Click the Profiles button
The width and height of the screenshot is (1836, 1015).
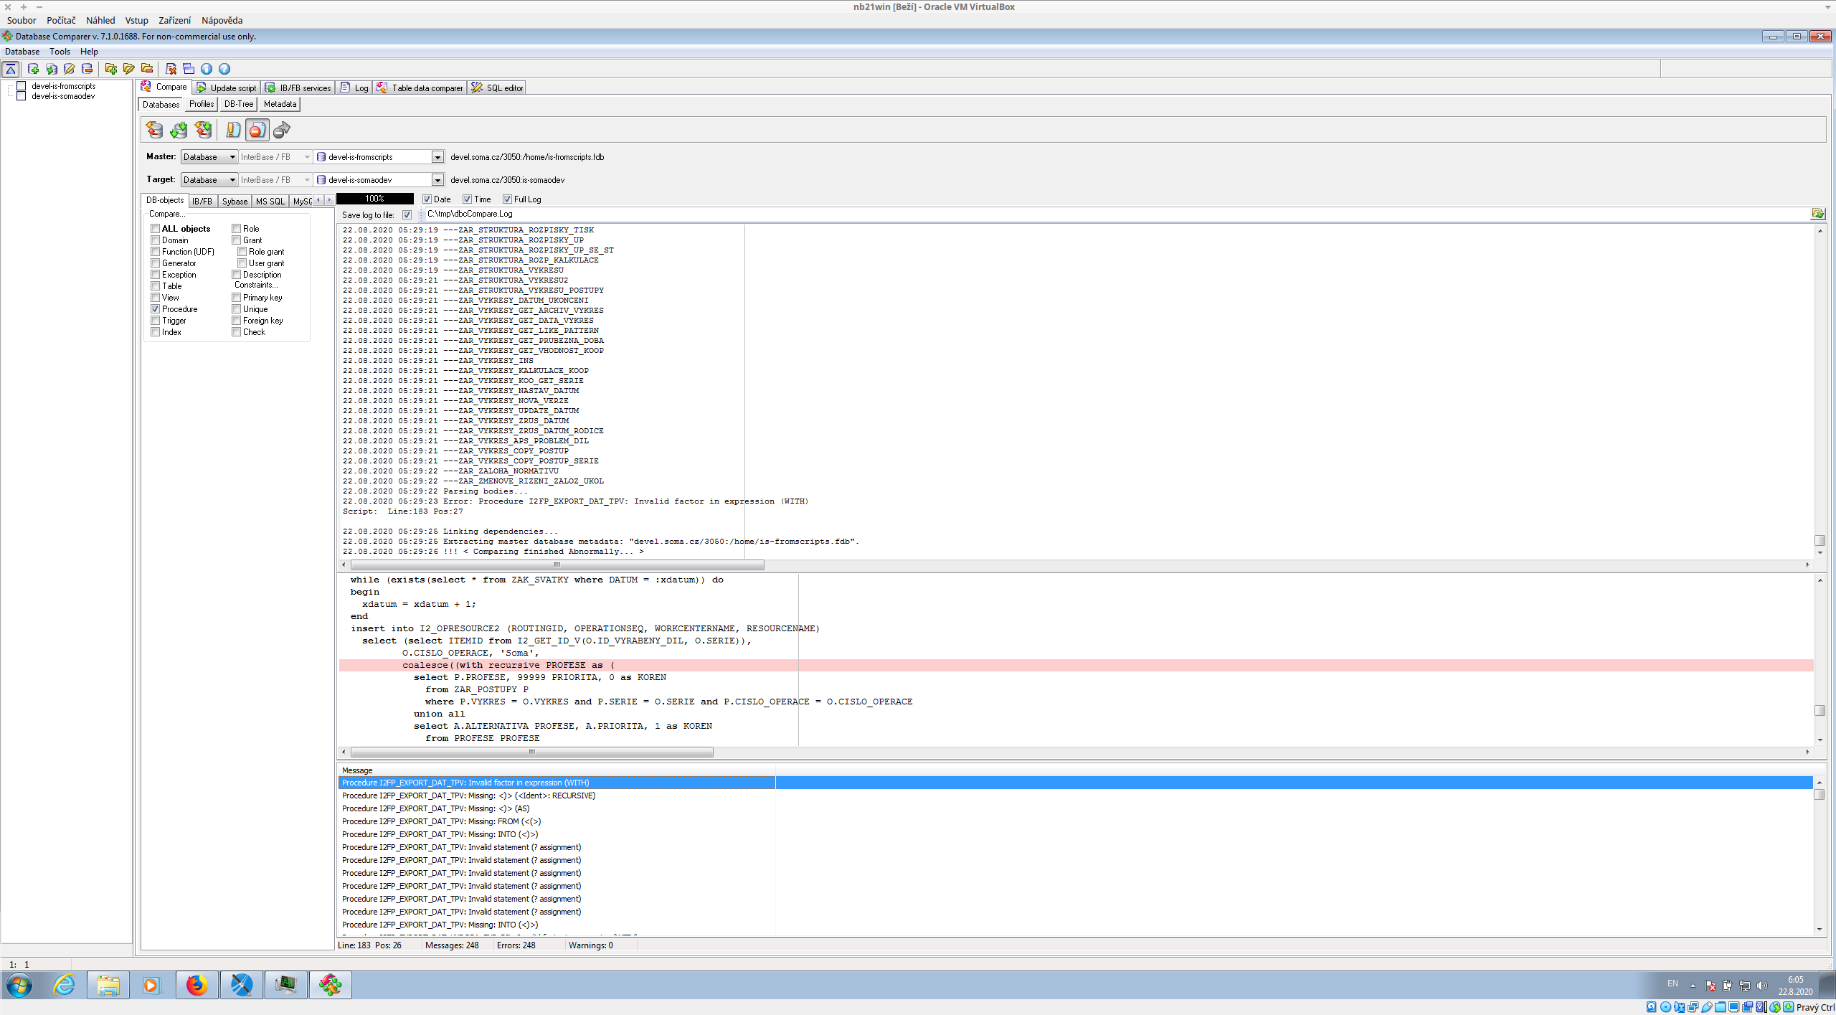point(202,104)
